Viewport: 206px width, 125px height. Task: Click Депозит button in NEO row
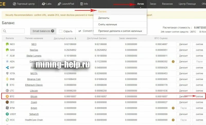pyautogui.click(x=183, y=44)
